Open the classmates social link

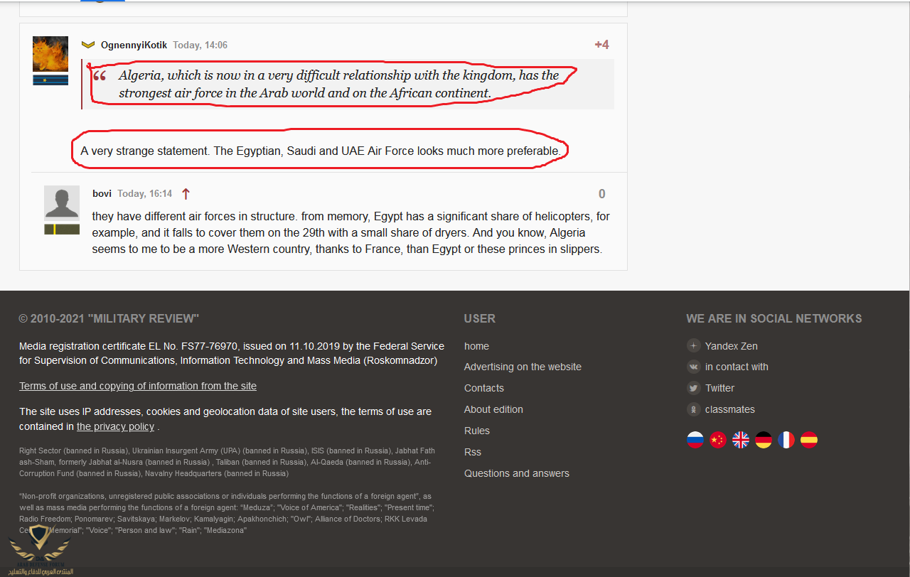[x=729, y=409]
